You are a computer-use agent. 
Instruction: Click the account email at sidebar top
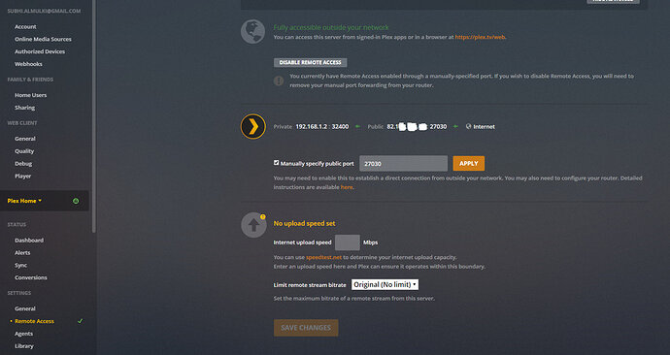(x=44, y=11)
